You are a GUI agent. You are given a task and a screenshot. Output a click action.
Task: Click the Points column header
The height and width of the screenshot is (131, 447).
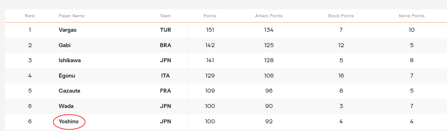[x=210, y=16]
